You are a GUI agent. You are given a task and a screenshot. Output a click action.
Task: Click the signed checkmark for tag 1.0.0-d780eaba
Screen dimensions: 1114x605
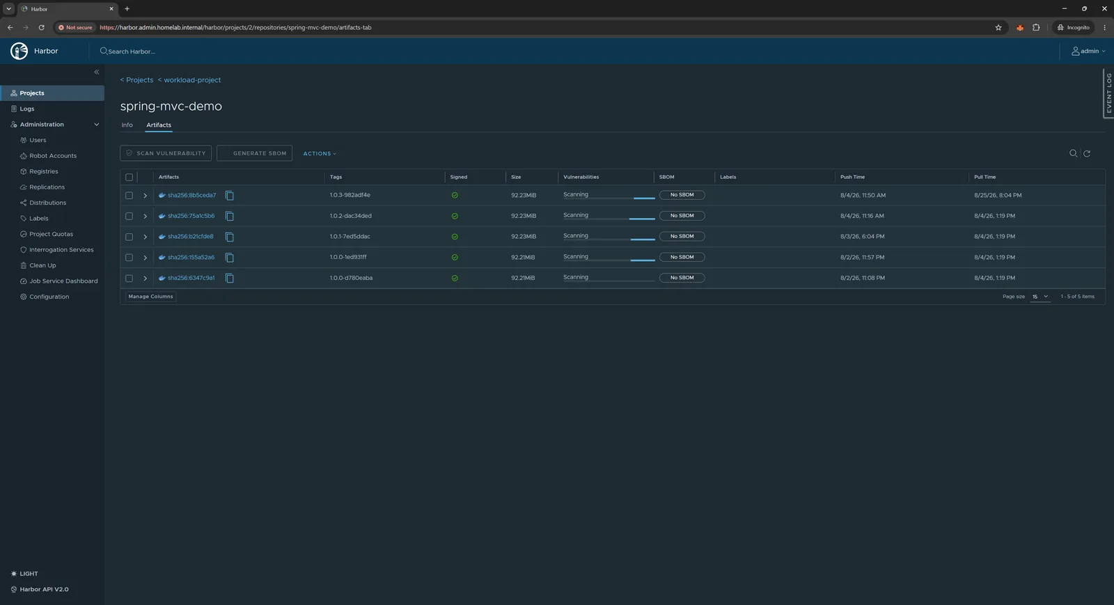pos(455,278)
